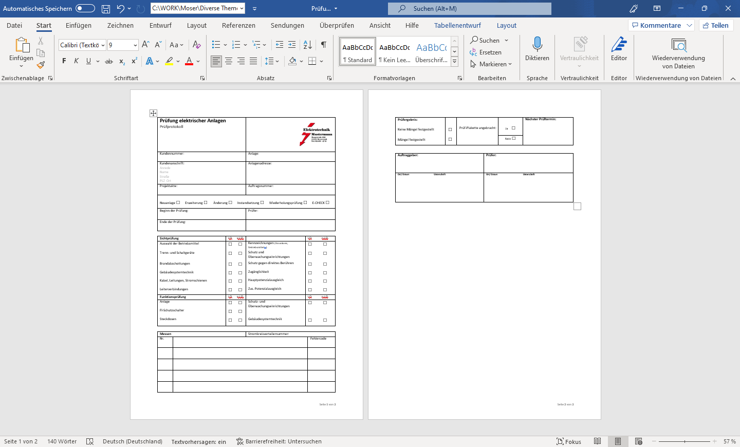Open the font name dropdown Calibri

tap(103, 45)
